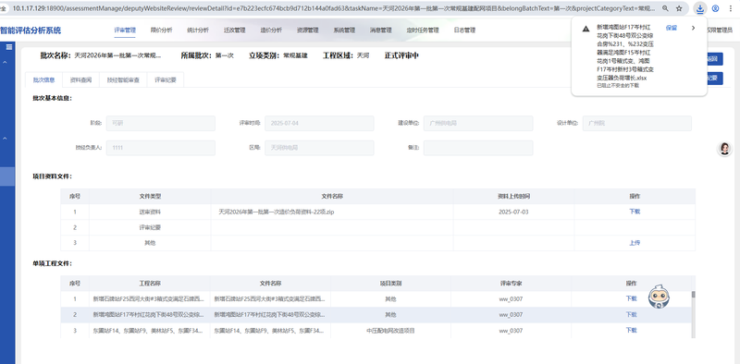Viewport: 740px width, 364px height.
Task: Click the 正式评审中 status text
Action: point(401,55)
